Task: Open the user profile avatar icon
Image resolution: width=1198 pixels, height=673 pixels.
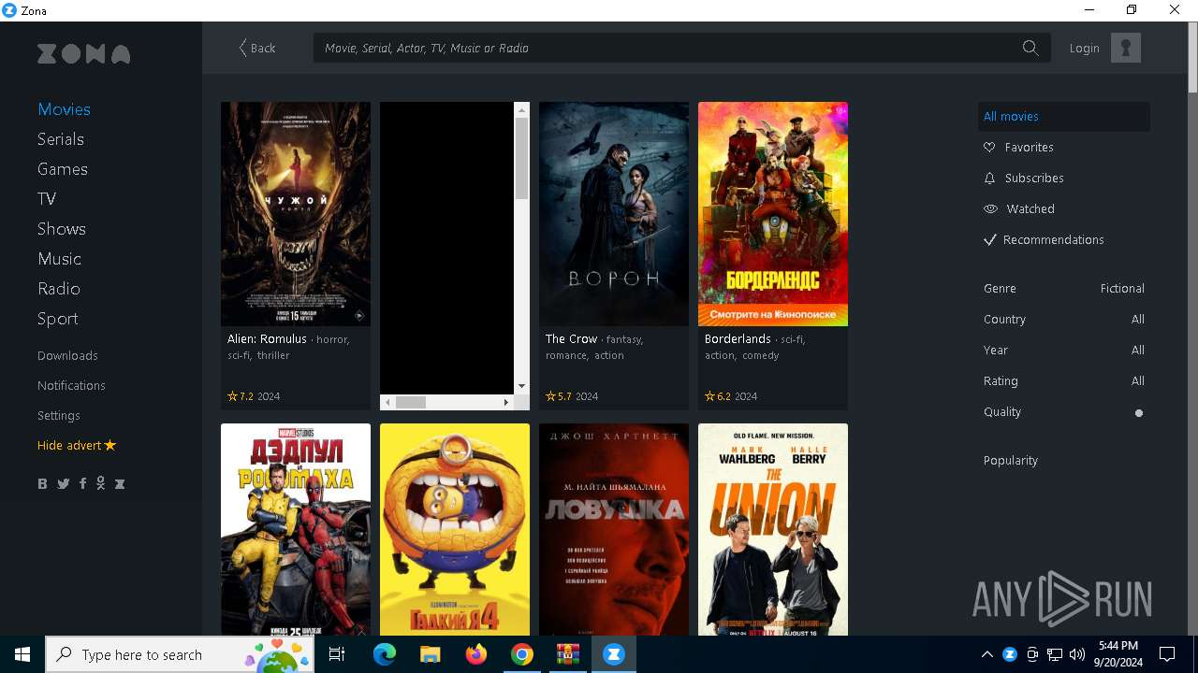Action: [1126, 48]
